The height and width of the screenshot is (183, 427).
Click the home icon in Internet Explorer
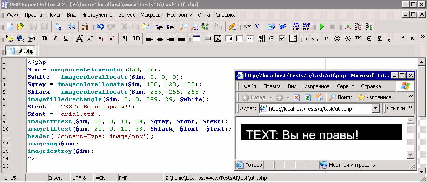coord(319,97)
